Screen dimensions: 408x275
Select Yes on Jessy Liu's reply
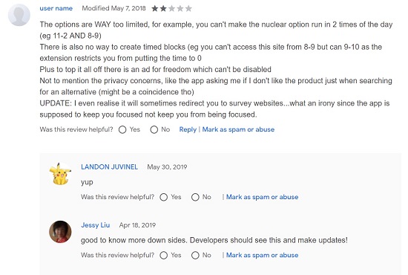164,255
